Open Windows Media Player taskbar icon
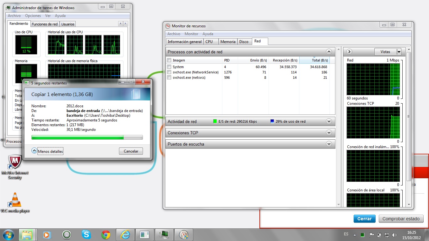This screenshot has height=241, width=429. click(x=47, y=235)
